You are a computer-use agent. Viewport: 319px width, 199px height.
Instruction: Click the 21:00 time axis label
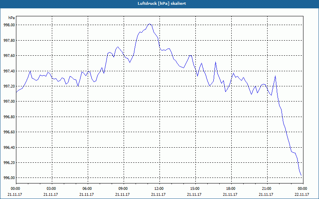[x=266, y=189]
